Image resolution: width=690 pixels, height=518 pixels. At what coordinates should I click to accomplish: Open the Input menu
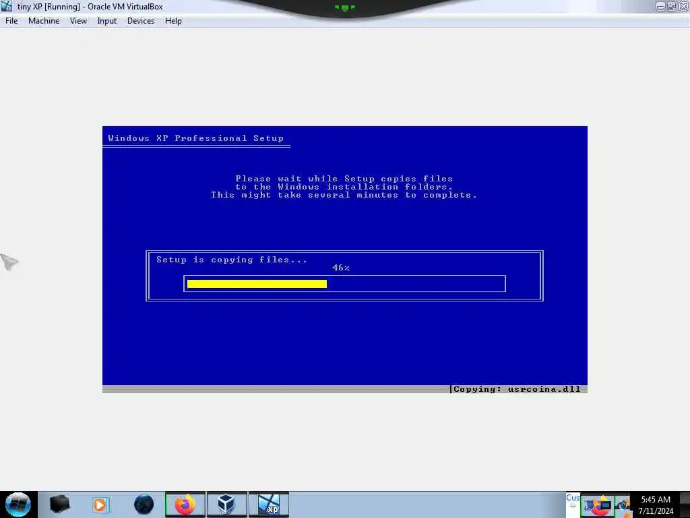[x=107, y=21]
